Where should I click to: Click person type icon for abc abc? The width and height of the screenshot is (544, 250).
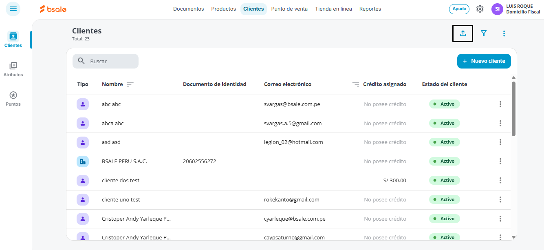coord(83,104)
